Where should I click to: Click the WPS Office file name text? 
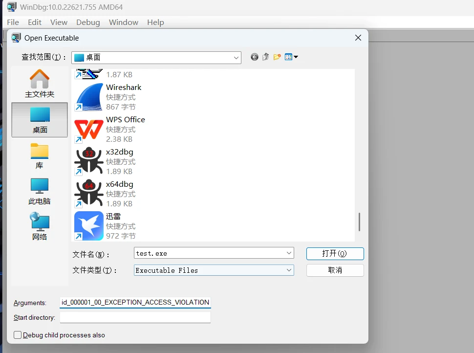[x=126, y=120]
